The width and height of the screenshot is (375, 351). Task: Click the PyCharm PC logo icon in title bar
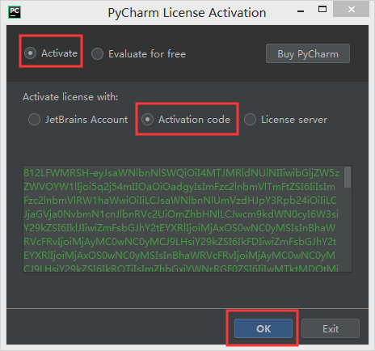(15, 12)
